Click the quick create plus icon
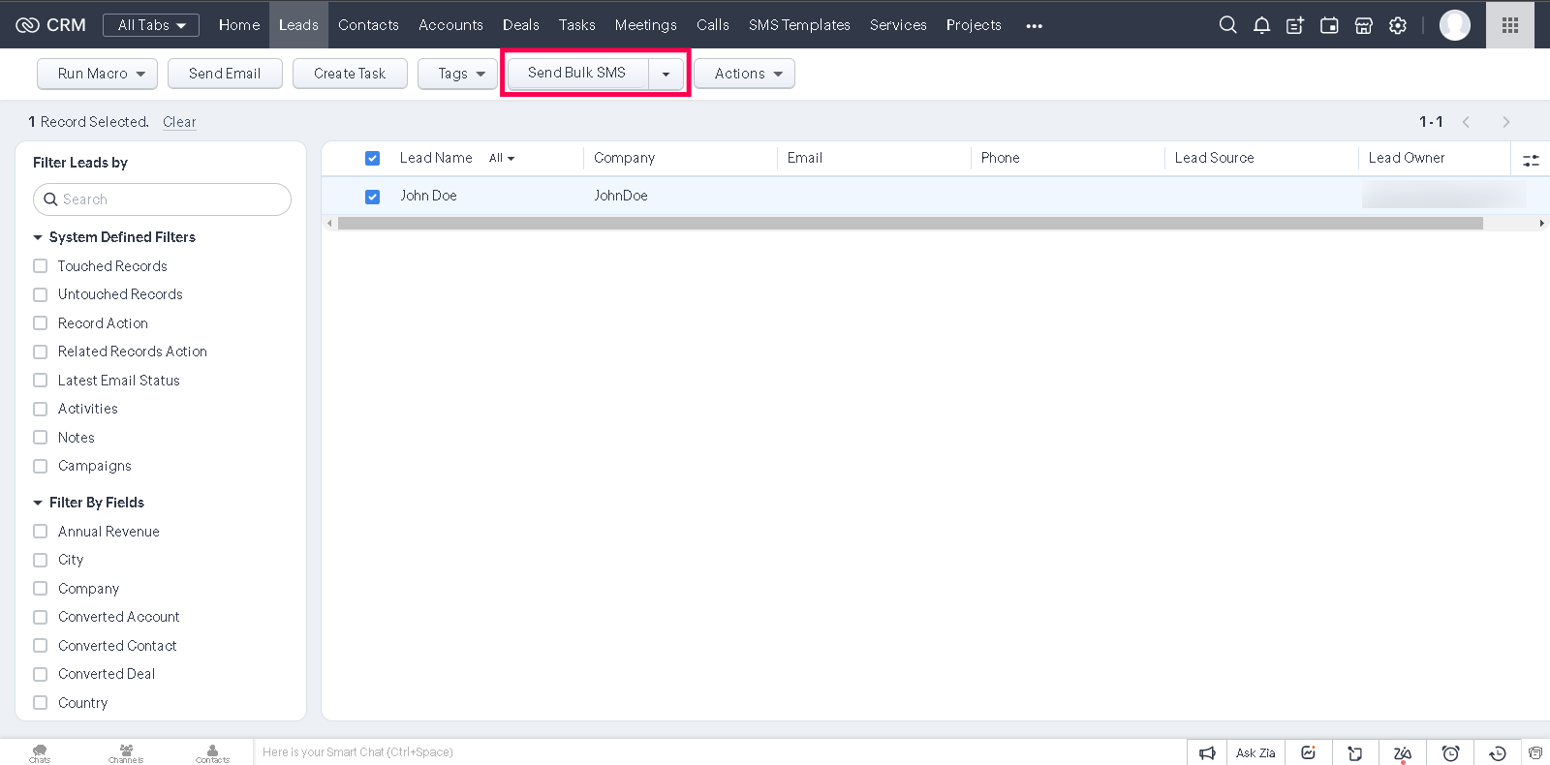 (1295, 25)
